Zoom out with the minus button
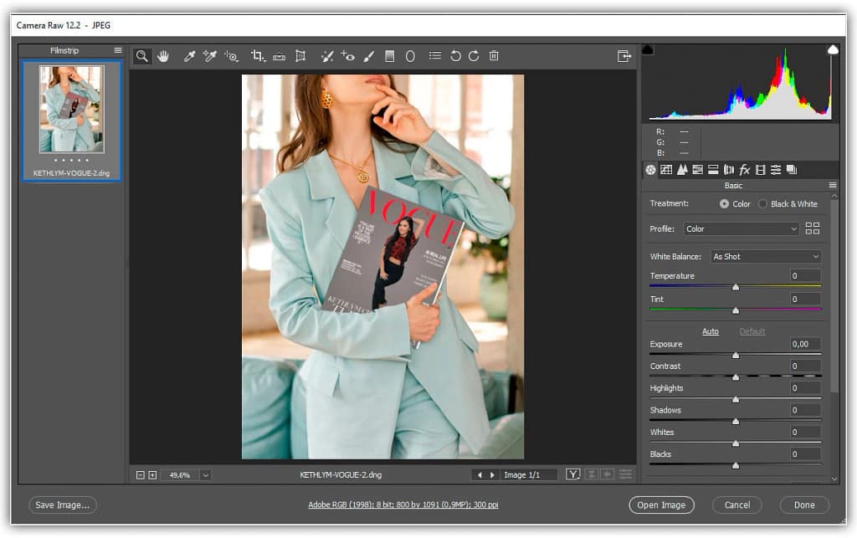The height and width of the screenshot is (538, 857). click(x=141, y=475)
